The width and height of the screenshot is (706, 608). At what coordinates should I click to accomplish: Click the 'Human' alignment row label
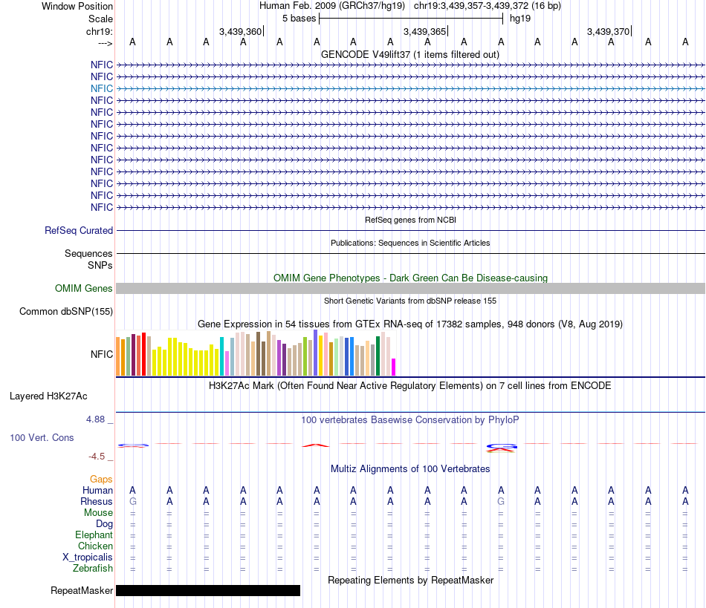(97, 490)
